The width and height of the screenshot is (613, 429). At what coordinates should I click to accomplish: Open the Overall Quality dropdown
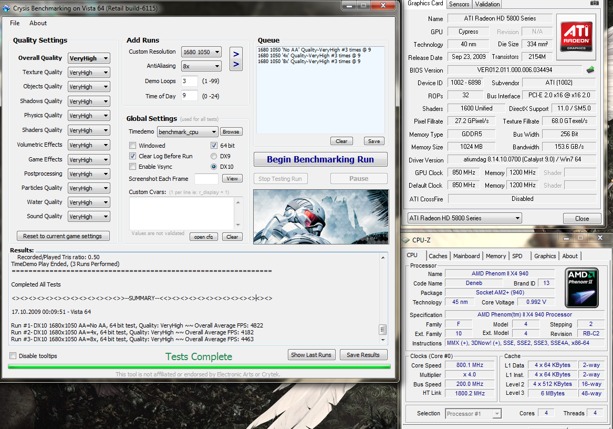point(89,58)
